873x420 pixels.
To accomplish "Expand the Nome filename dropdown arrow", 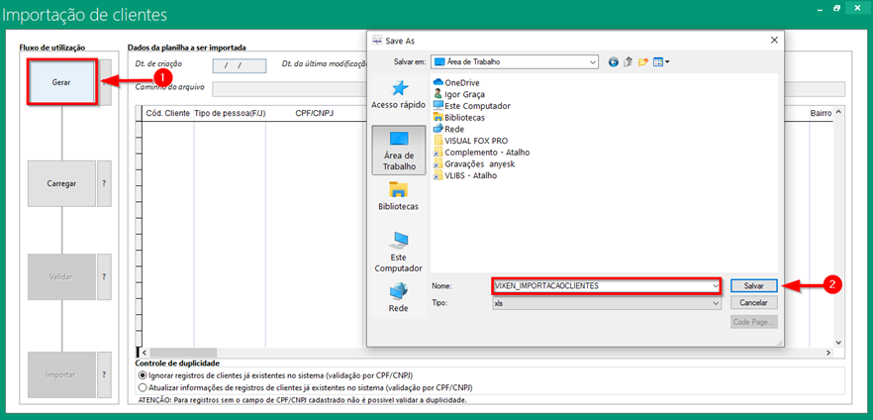I will point(715,285).
